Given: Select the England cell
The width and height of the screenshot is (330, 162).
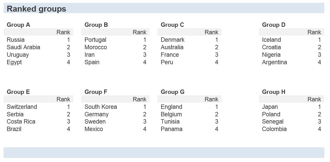Looking at the screenshot, I should pyautogui.click(x=171, y=107).
